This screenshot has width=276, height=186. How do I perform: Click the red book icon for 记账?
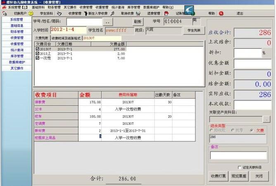tap(166, 13)
